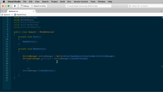Open the Debug configuration selector
The height and width of the screenshot is (92, 163).
(x=25, y=6)
